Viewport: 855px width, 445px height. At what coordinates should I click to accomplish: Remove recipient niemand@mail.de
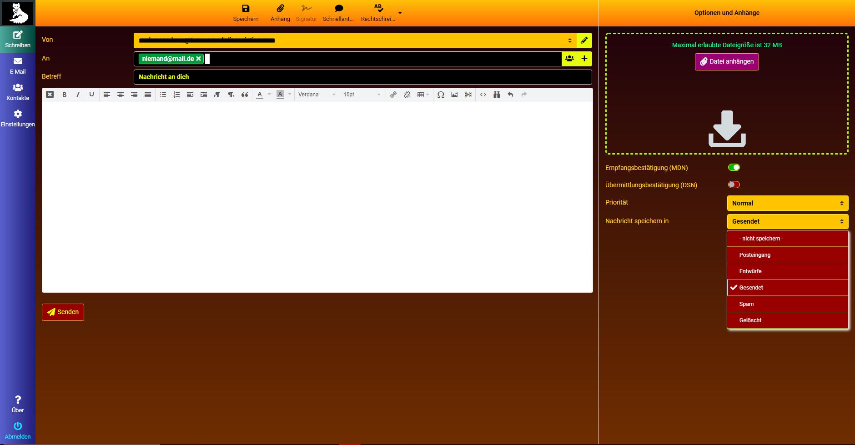pyautogui.click(x=199, y=59)
